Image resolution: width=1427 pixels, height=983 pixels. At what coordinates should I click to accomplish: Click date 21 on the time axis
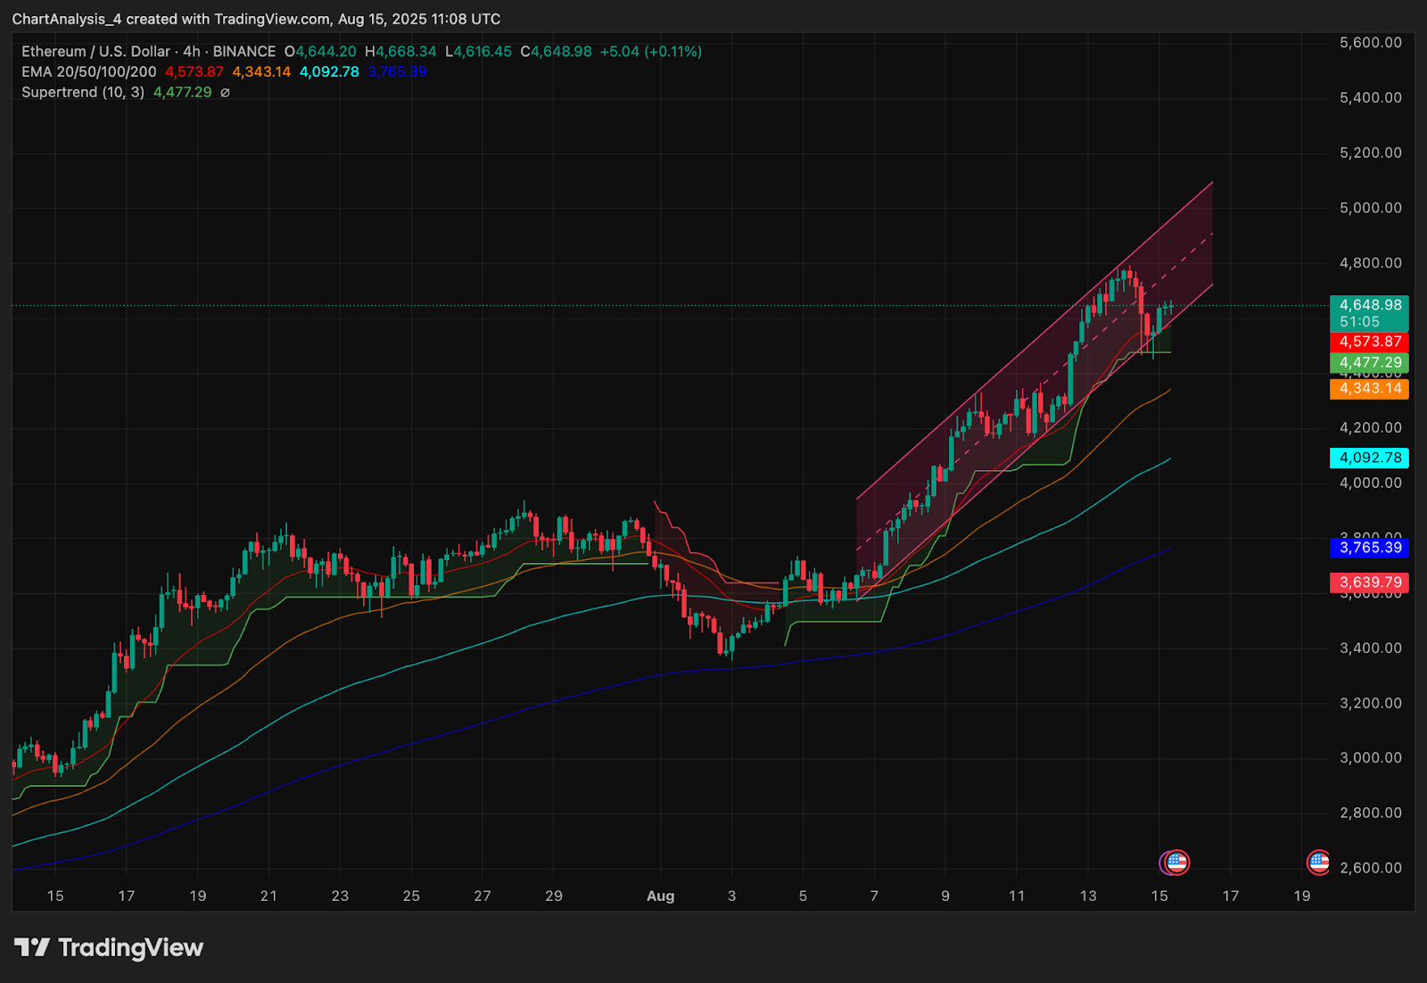coord(268,896)
